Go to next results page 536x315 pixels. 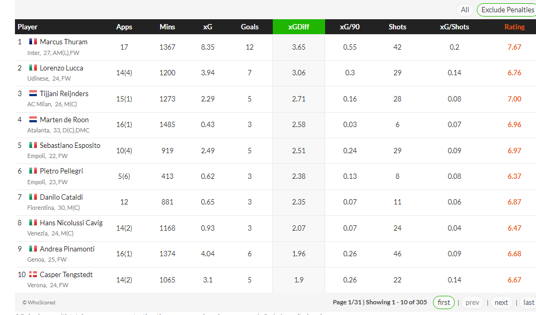click(501, 302)
